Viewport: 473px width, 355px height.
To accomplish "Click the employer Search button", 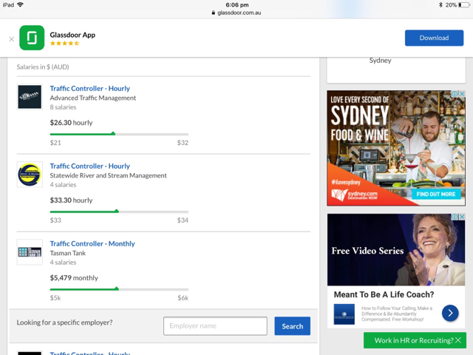I will (x=292, y=326).
